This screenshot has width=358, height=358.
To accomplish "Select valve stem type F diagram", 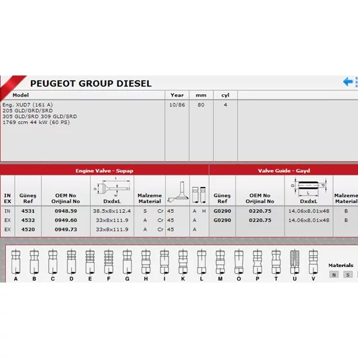I will coord(108,262).
